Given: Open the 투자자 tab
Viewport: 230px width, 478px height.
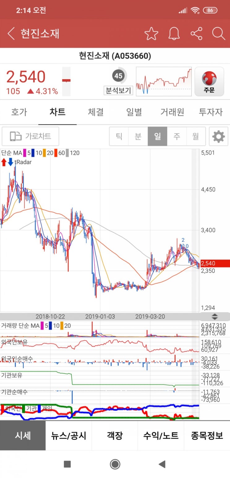Looking at the screenshot, I should [x=210, y=112].
